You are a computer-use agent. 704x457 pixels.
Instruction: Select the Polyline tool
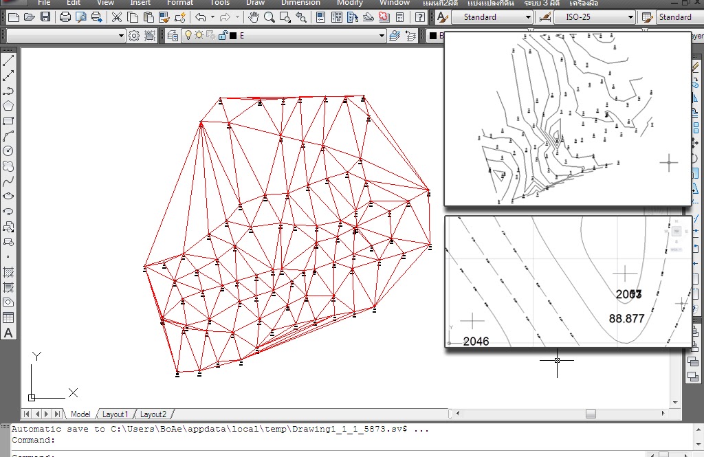click(8, 91)
